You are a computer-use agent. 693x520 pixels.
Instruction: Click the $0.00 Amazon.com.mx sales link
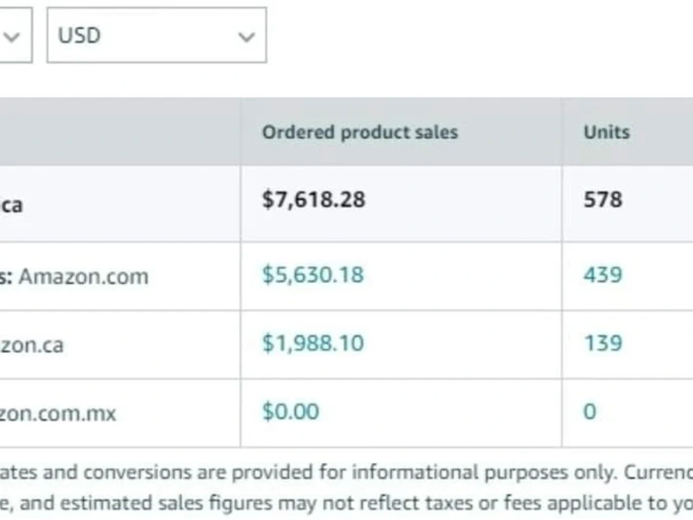290,412
